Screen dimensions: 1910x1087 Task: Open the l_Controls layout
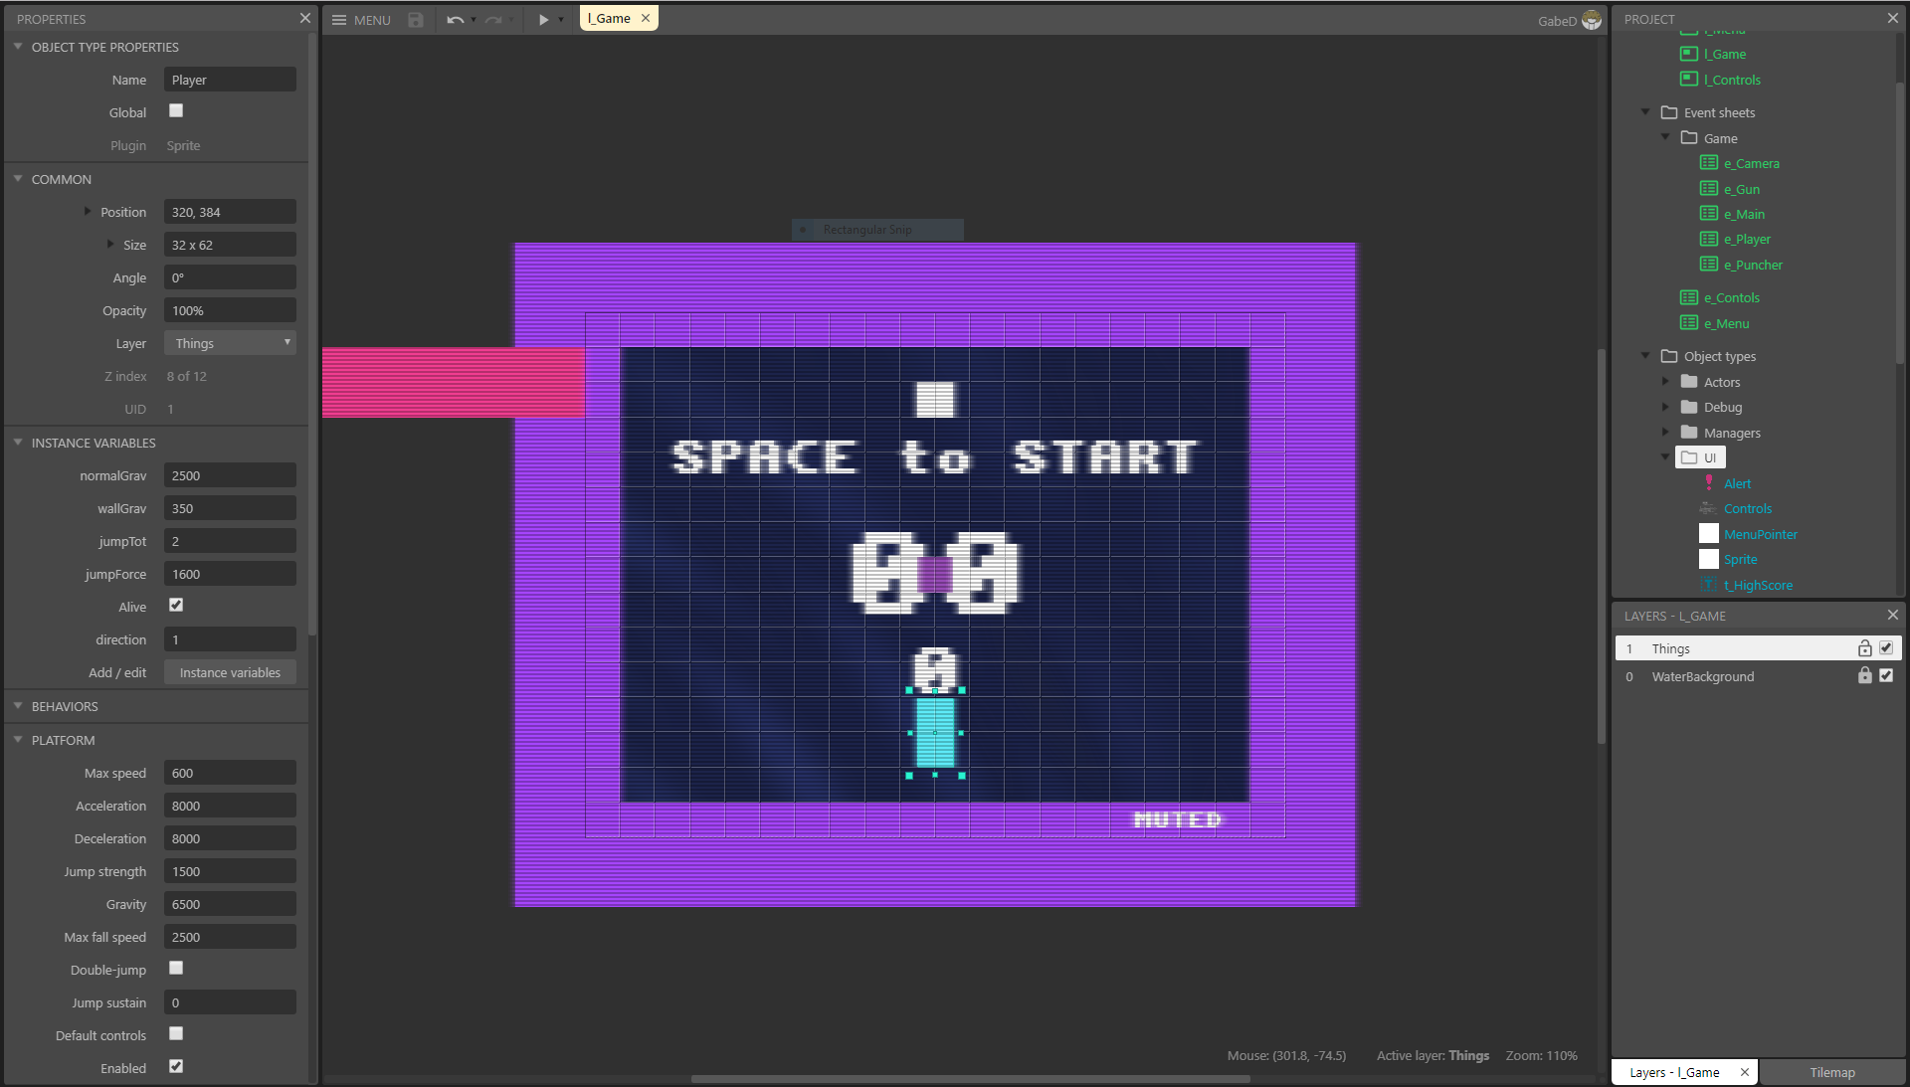point(1731,81)
